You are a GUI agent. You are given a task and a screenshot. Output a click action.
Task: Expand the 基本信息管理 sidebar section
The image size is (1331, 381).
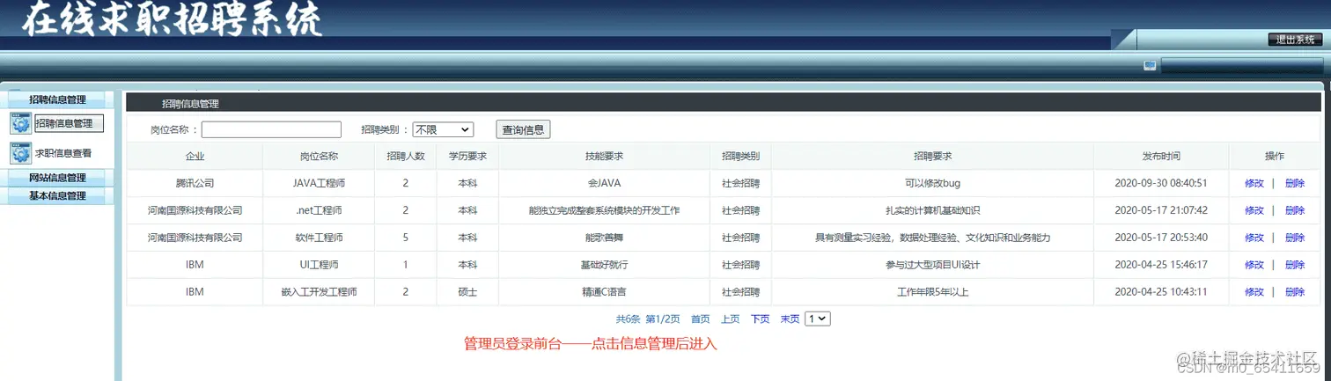click(x=57, y=195)
